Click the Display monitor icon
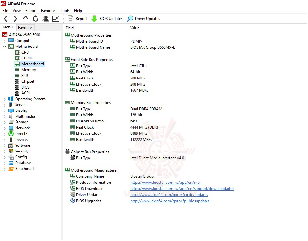Screen dimensions: 308x241 coord(11,110)
